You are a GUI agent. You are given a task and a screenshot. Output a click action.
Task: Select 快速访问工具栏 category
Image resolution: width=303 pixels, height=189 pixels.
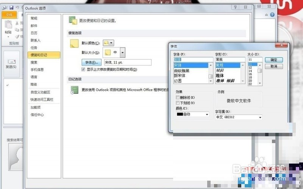[42, 99]
